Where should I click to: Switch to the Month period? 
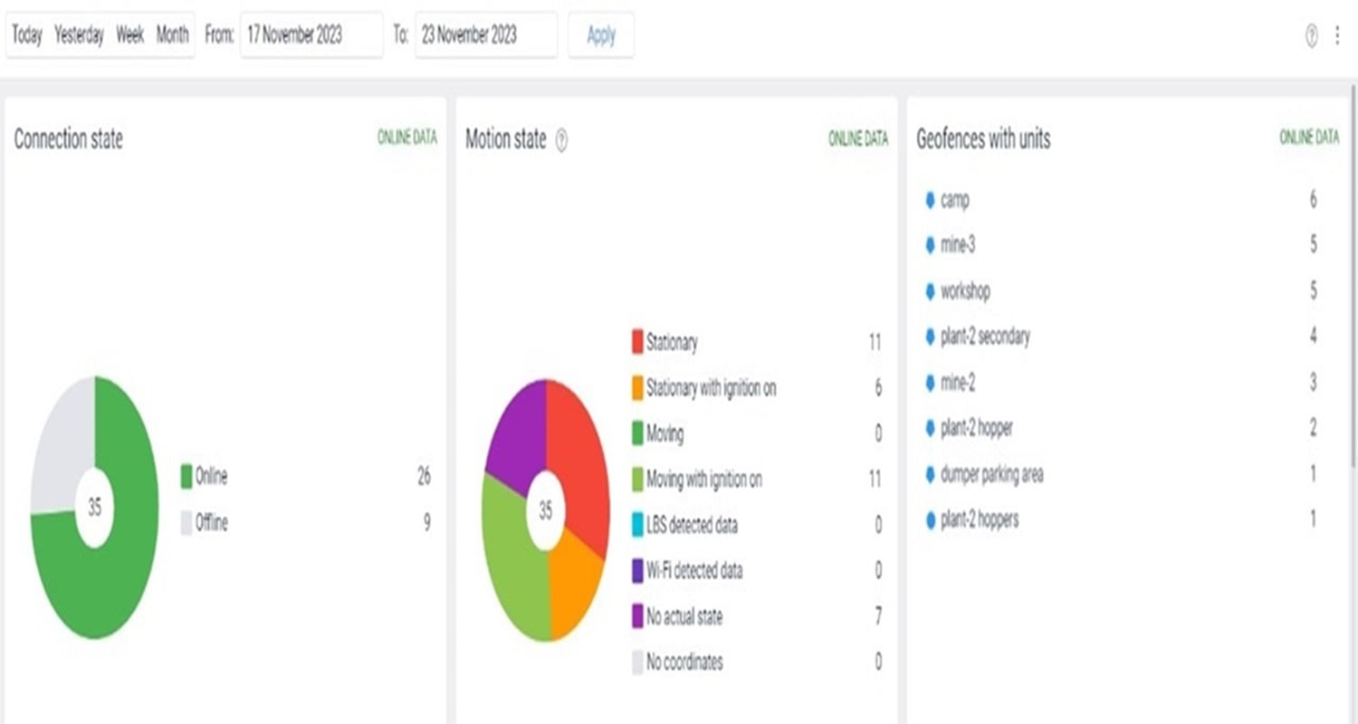172,35
